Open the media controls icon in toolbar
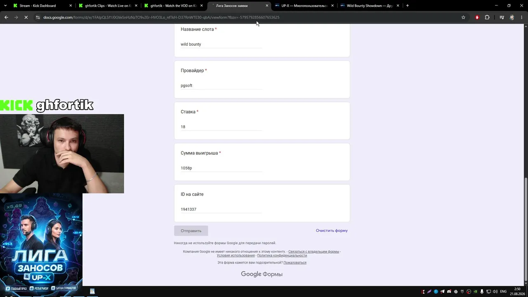This screenshot has height=297, width=528. click(502, 17)
